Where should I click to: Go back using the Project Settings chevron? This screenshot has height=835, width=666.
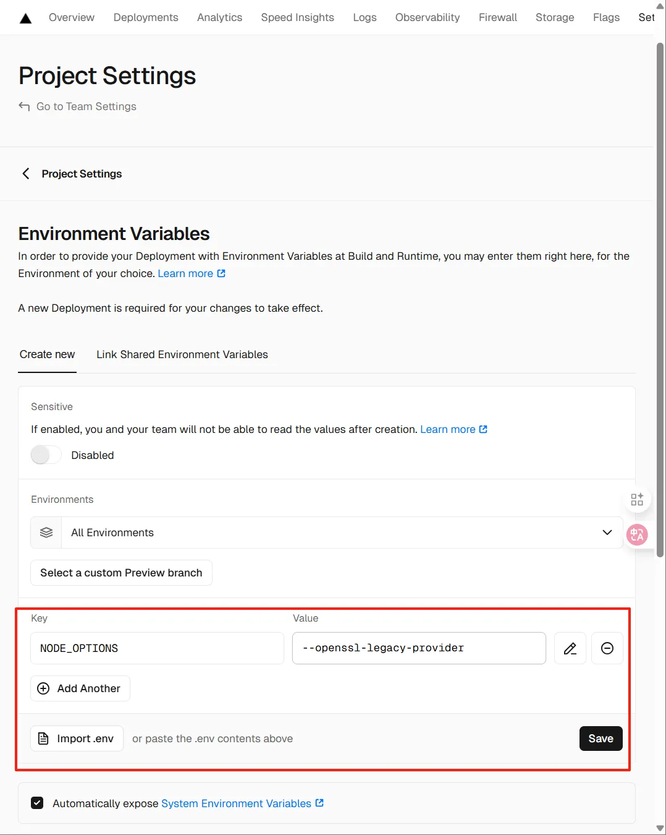(x=26, y=174)
